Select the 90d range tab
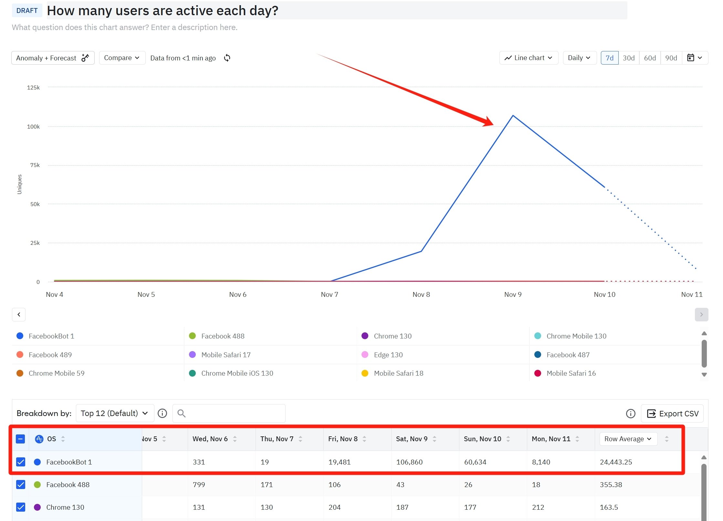 pos(671,58)
